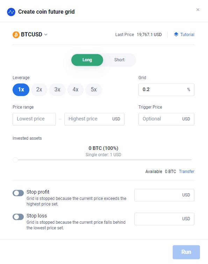Select 1x leverage
The image size is (208, 264).
21,90
